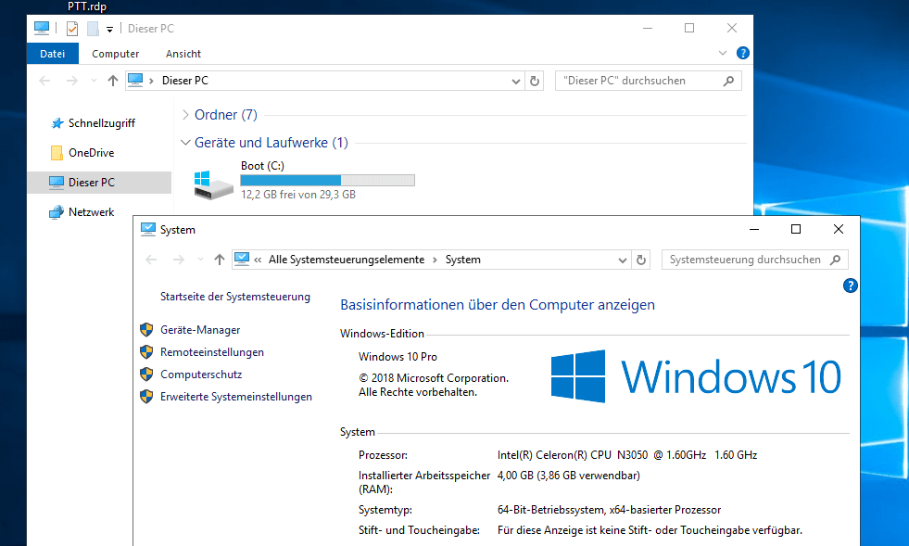Screen dimensions: 909x546
Task: Click the Explorer help question mark icon
Action: (x=742, y=54)
